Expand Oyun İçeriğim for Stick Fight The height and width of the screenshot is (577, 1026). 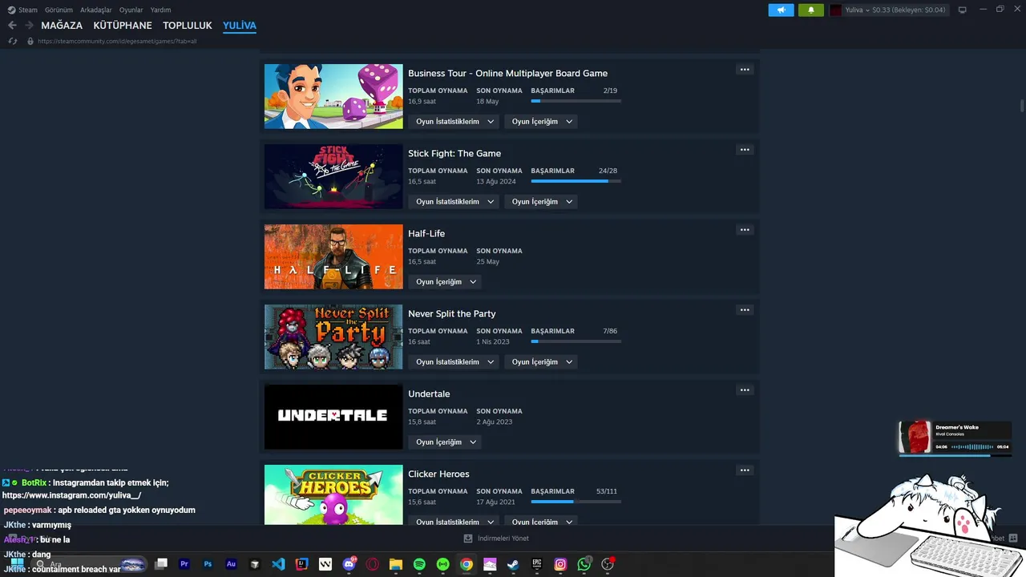point(541,202)
